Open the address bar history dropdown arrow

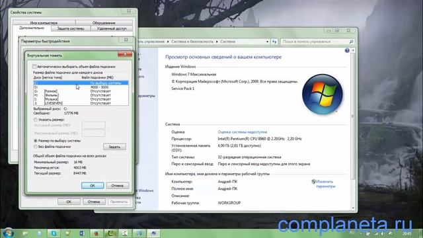pos(267,42)
